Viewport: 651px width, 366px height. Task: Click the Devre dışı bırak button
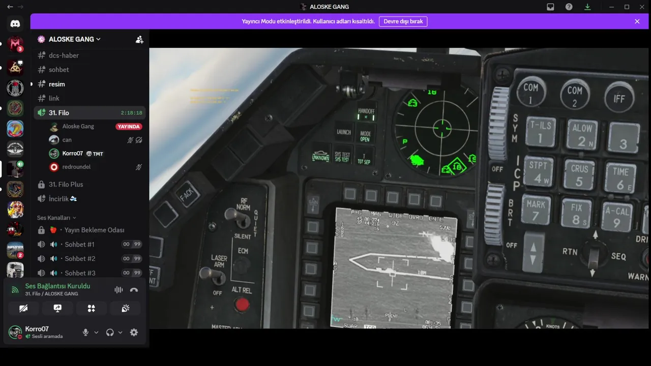pyautogui.click(x=403, y=21)
